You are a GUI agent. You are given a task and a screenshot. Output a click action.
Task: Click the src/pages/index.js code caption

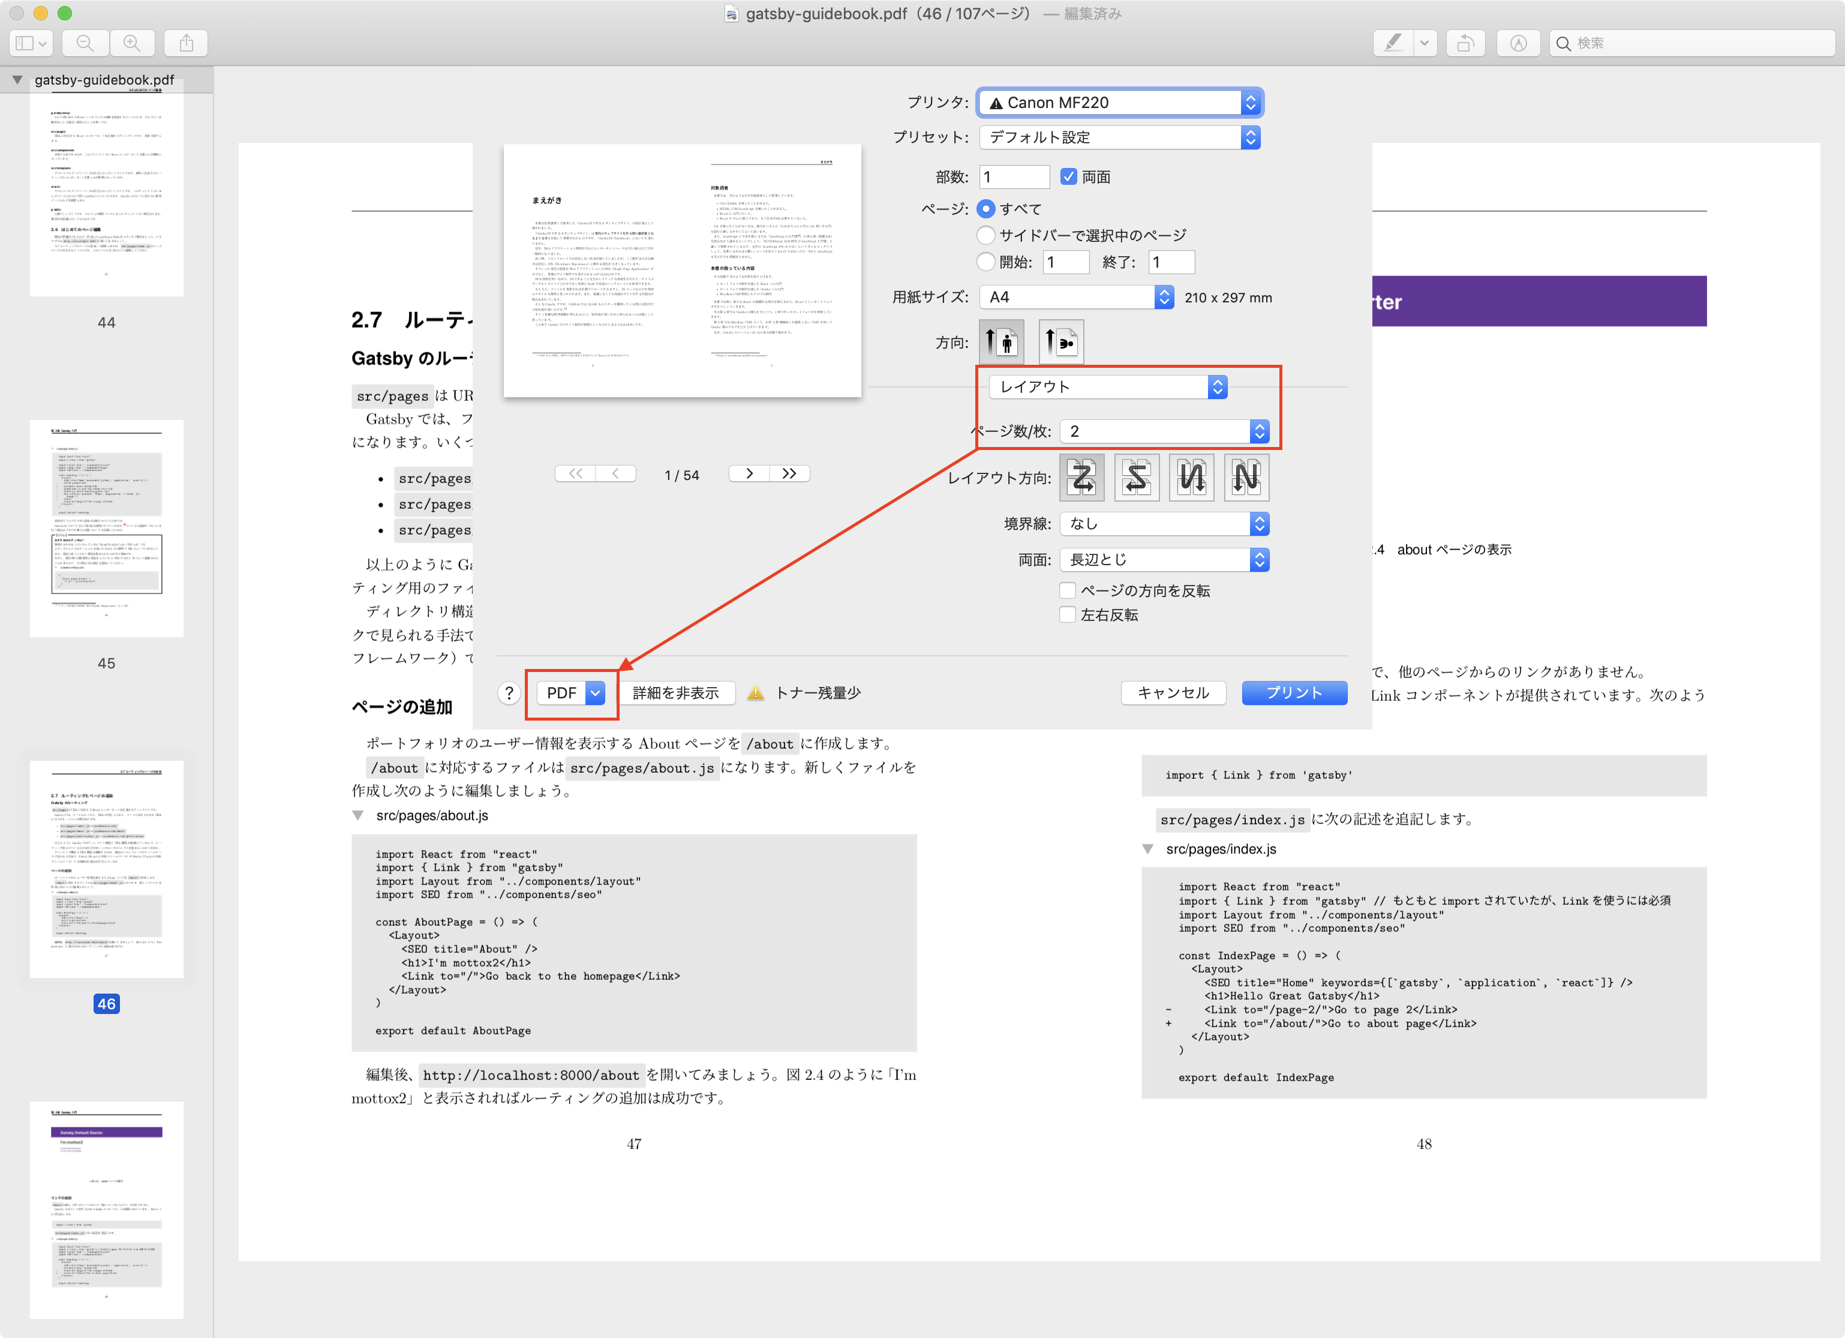(x=1221, y=849)
